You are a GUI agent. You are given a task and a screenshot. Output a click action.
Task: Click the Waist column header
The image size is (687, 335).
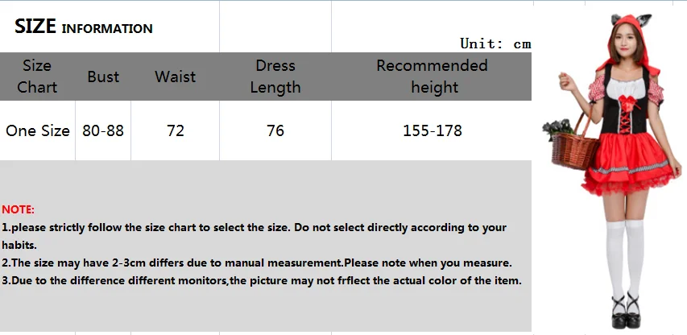175,77
